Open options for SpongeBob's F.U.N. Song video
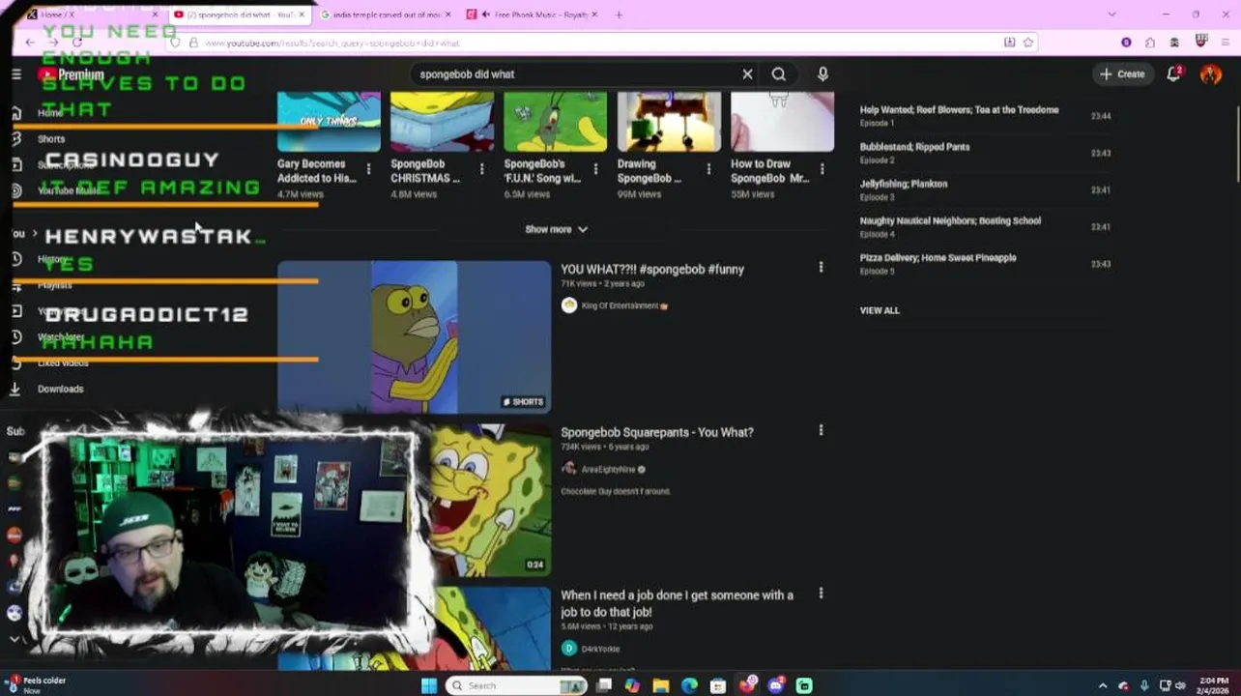1241x696 pixels. pyautogui.click(x=594, y=169)
